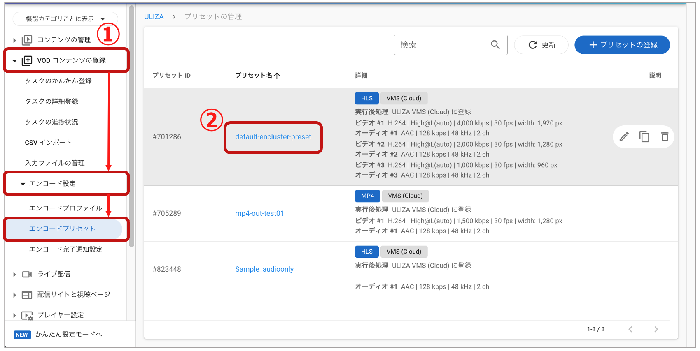Collapse the エンコード設定 submenu

[x=23, y=184]
